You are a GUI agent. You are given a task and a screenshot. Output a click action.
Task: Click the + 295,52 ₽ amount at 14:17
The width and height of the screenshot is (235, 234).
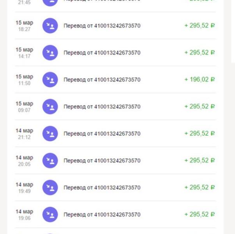coord(199,53)
